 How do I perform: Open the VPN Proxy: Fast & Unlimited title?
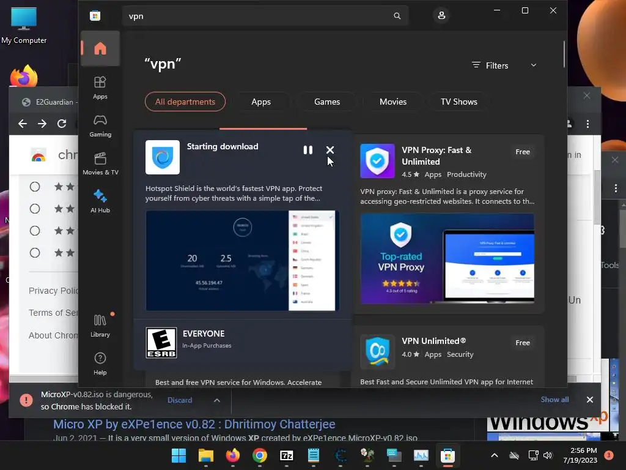[436, 156]
